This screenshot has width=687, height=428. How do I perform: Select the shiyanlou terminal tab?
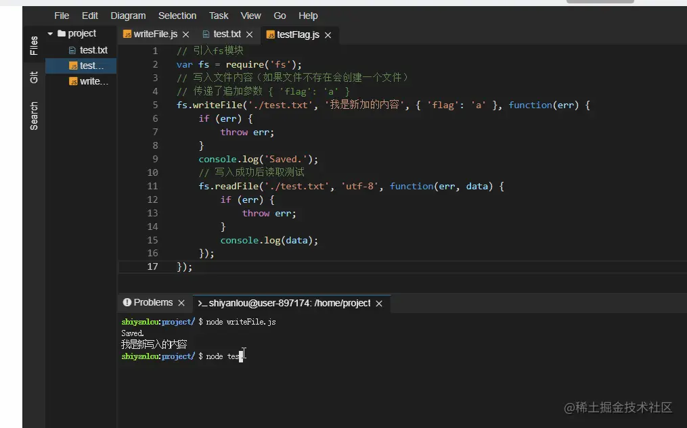(x=289, y=303)
